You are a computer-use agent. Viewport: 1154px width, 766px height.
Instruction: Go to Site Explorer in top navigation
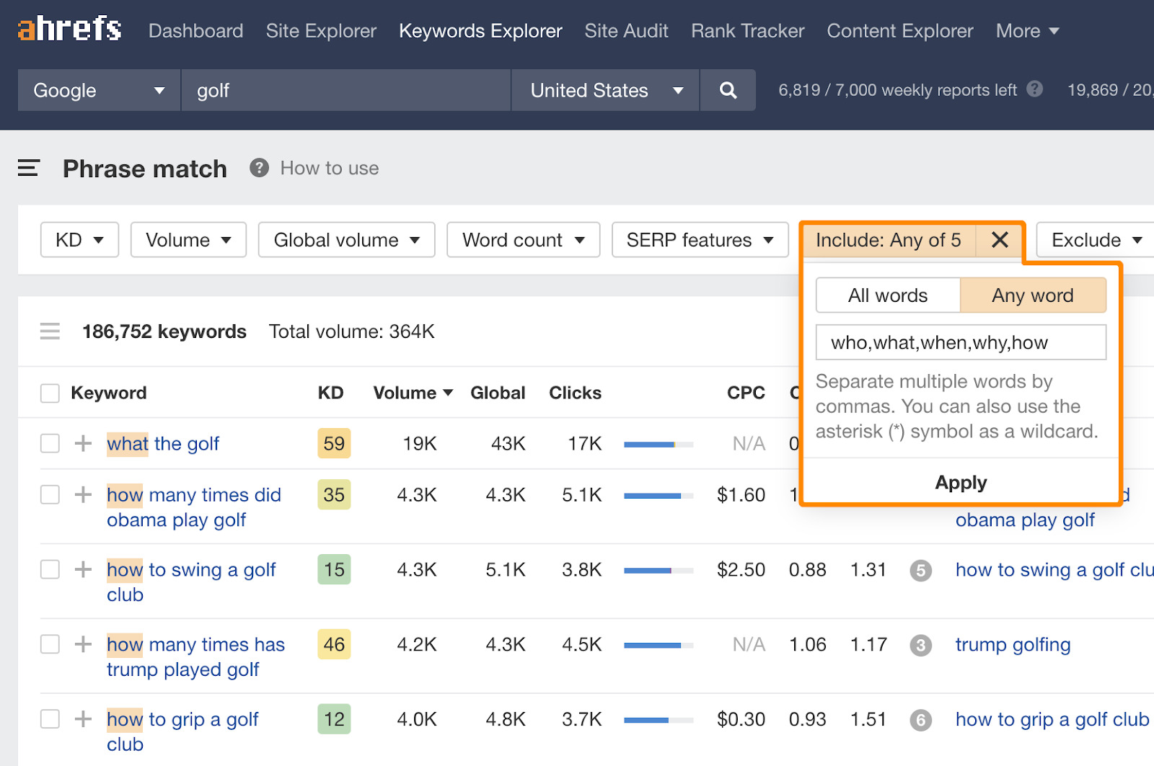tap(321, 31)
